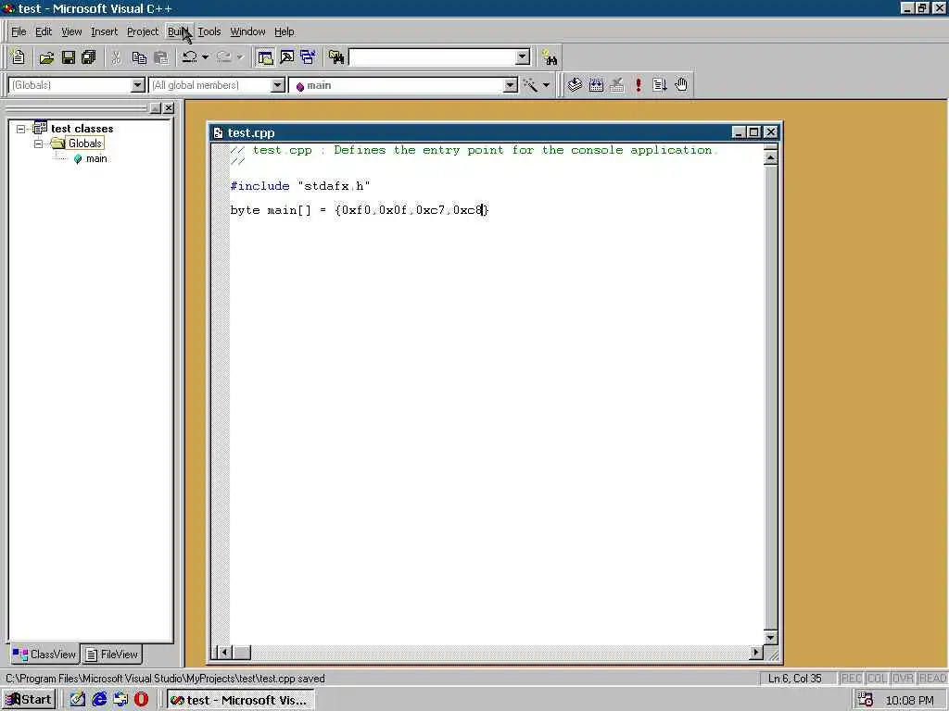Viewport: 949px width, 711px height.
Task: Click the test - Microsoft Vis... taskbar button
Action: tap(240, 700)
